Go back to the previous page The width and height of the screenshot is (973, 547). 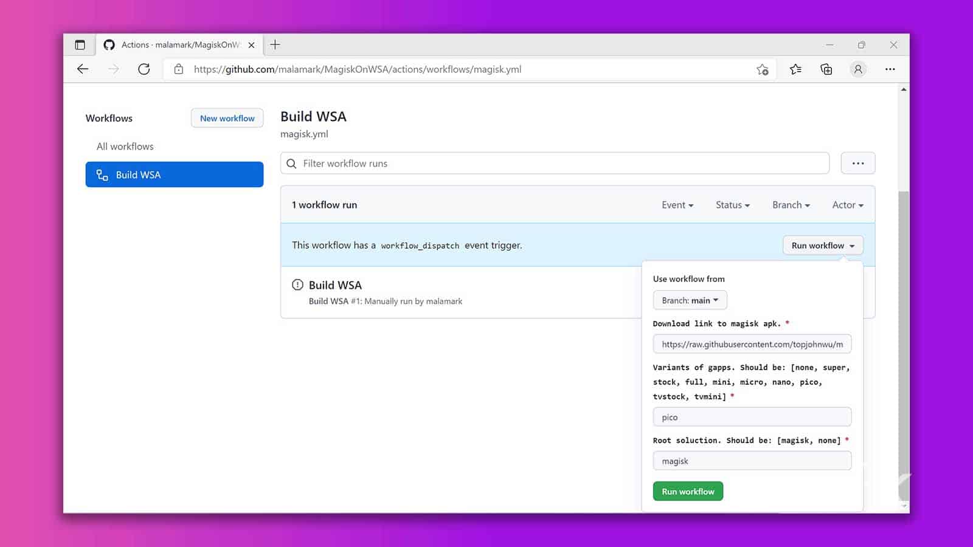click(x=83, y=69)
